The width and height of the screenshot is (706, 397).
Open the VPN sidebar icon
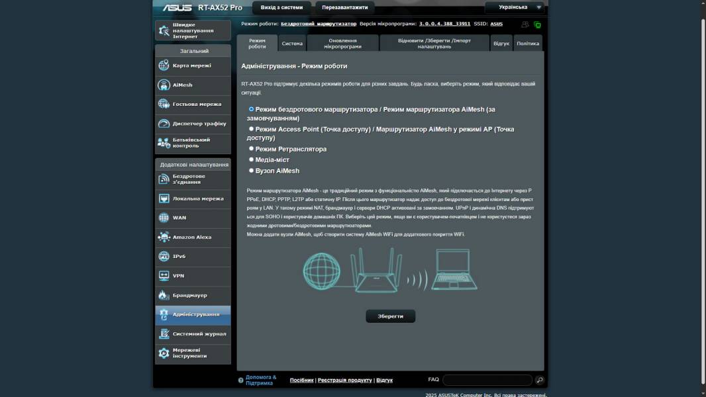click(x=164, y=276)
